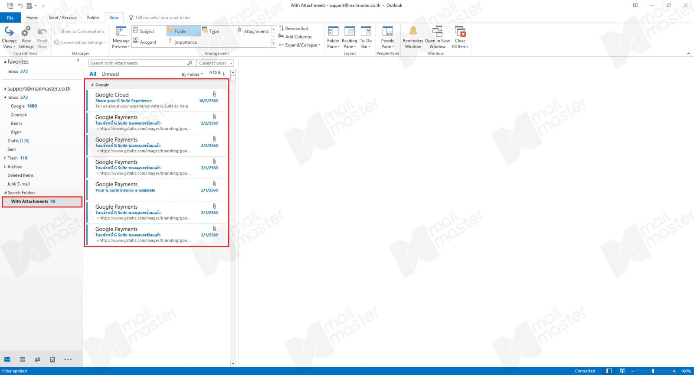Open the Message Preview icon

click(121, 32)
